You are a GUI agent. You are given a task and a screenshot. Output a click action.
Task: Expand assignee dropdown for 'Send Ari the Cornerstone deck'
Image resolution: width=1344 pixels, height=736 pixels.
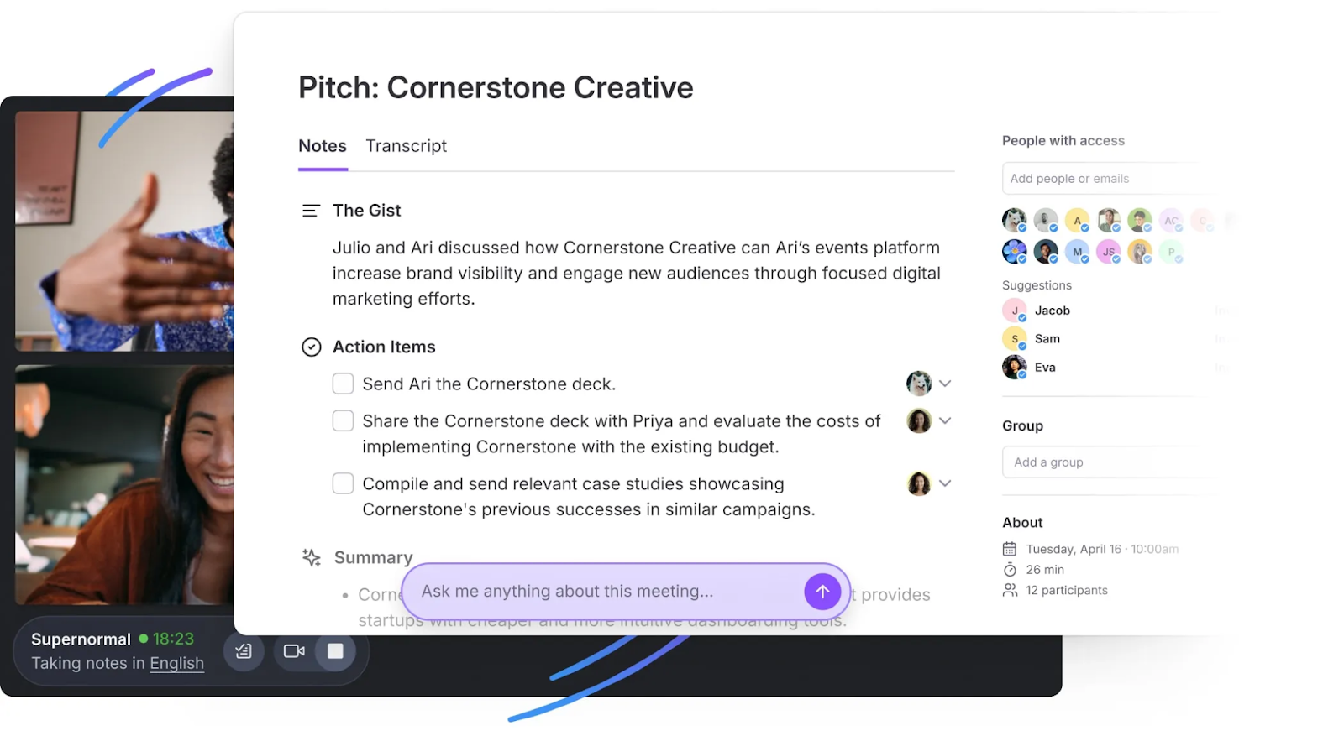945,384
